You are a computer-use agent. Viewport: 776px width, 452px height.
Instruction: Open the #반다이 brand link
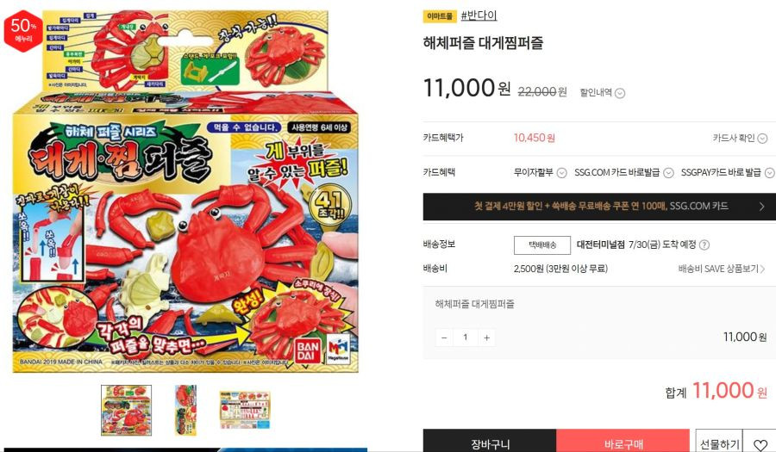click(479, 15)
